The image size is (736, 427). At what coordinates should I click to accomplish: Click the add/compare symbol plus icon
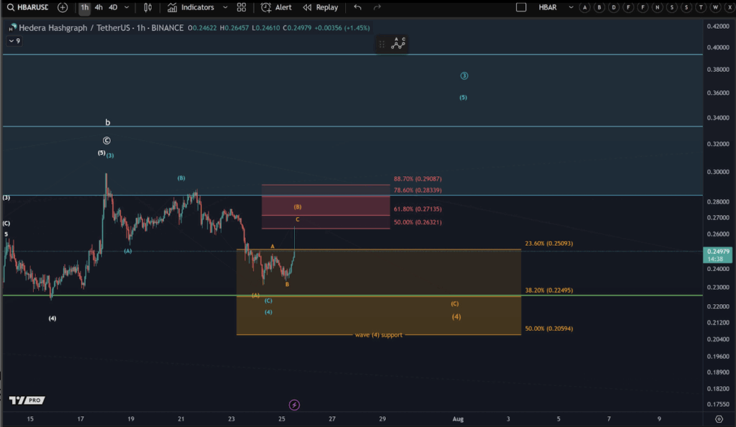pyautogui.click(x=63, y=7)
